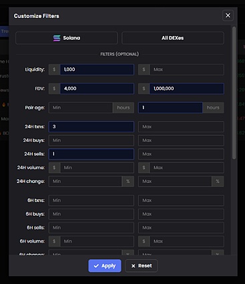
Task: Click the 6H buys Min field
Action: tap(91, 214)
